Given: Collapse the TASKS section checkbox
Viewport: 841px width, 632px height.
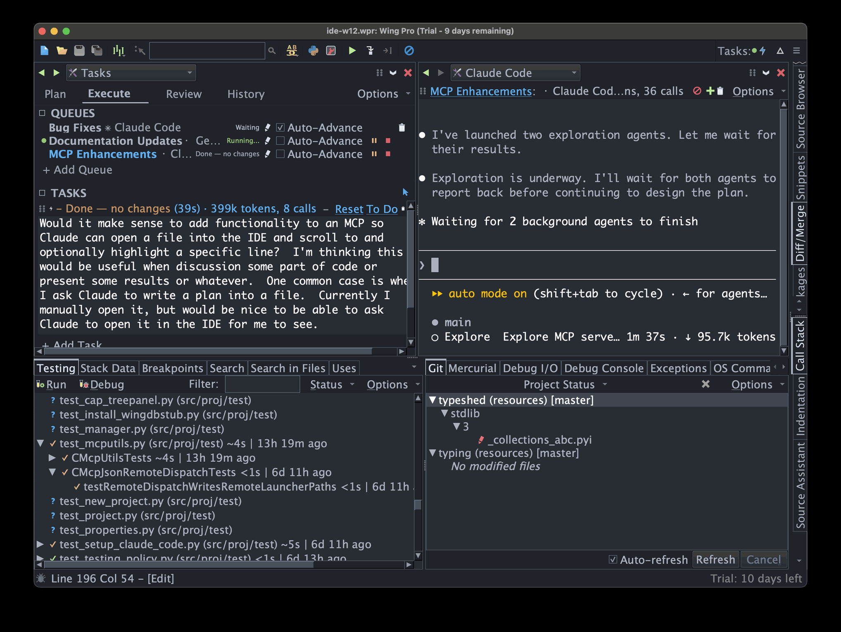Looking at the screenshot, I should pos(42,193).
